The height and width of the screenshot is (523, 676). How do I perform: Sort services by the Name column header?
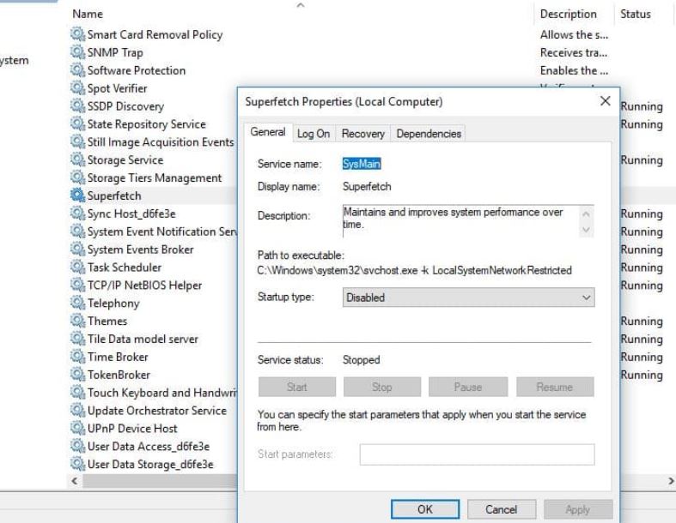88,15
